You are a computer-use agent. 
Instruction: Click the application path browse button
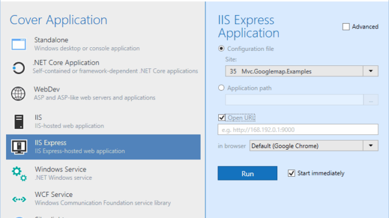(371, 100)
